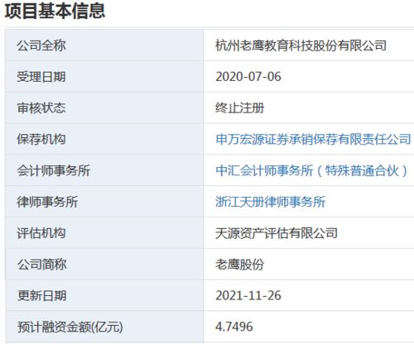This screenshot has width=414, height=344.
Task: Select the status value 终止注册
Action: pyautogui.click(x=240, y=107)
